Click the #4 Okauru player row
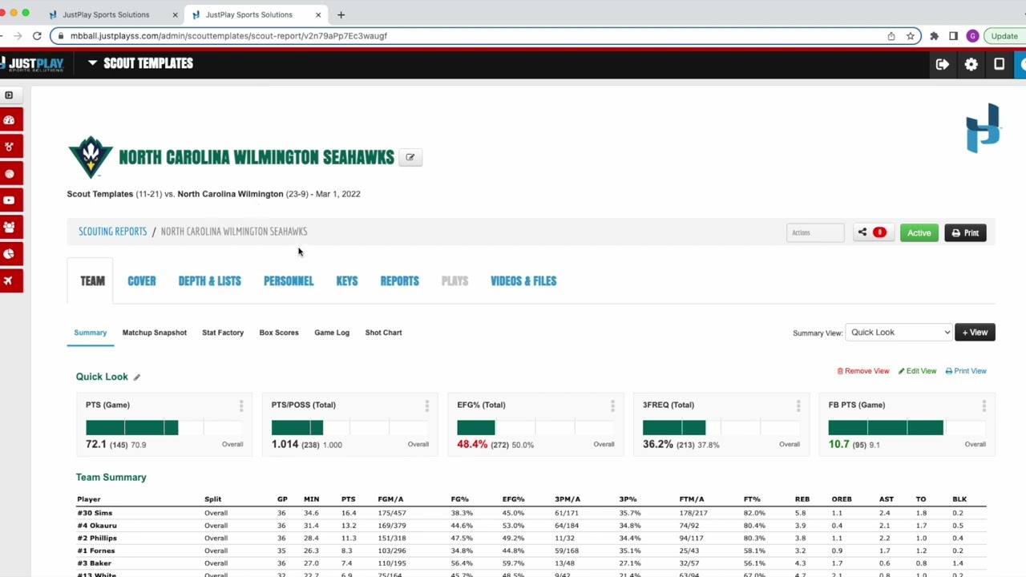Viewport: 1026px width, 577px height. pyautogui.click(x=531, y=526)
